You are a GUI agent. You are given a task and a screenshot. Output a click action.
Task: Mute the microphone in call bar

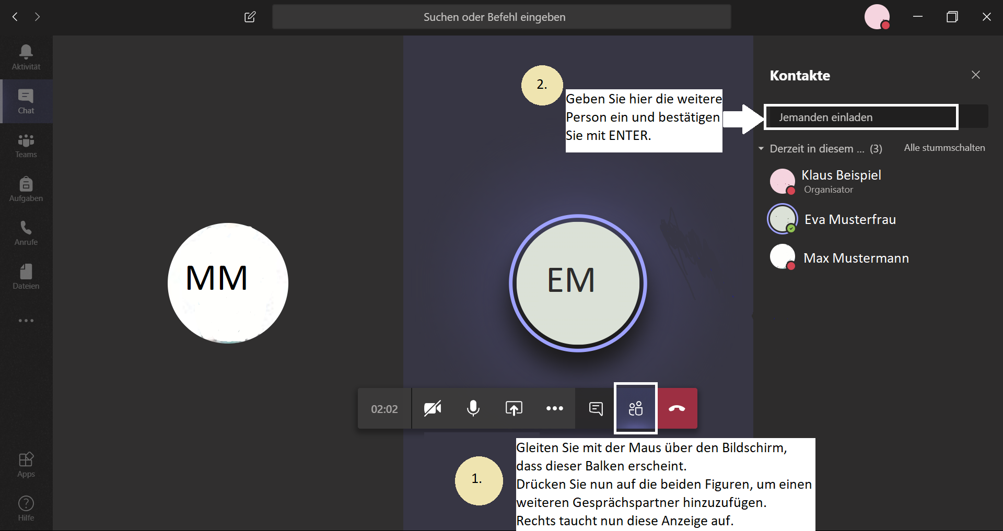coord(473,408)
